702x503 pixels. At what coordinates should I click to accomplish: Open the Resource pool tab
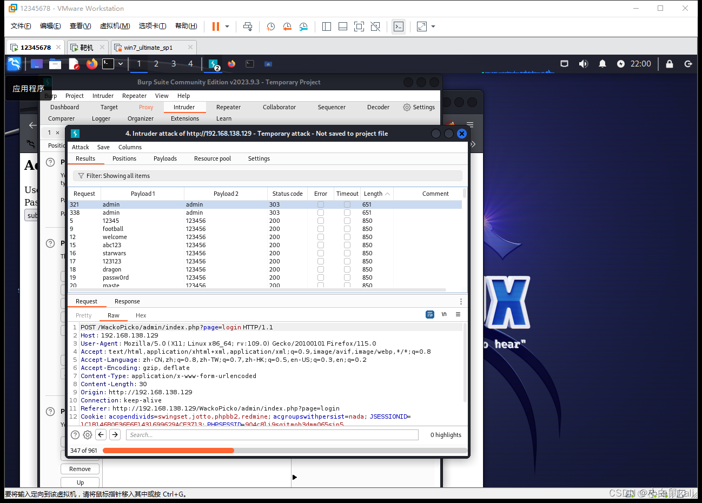pos(213,158)
